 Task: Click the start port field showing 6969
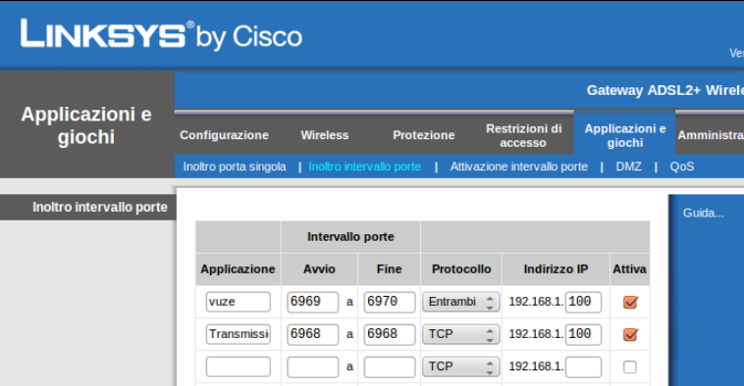point(312,302)
